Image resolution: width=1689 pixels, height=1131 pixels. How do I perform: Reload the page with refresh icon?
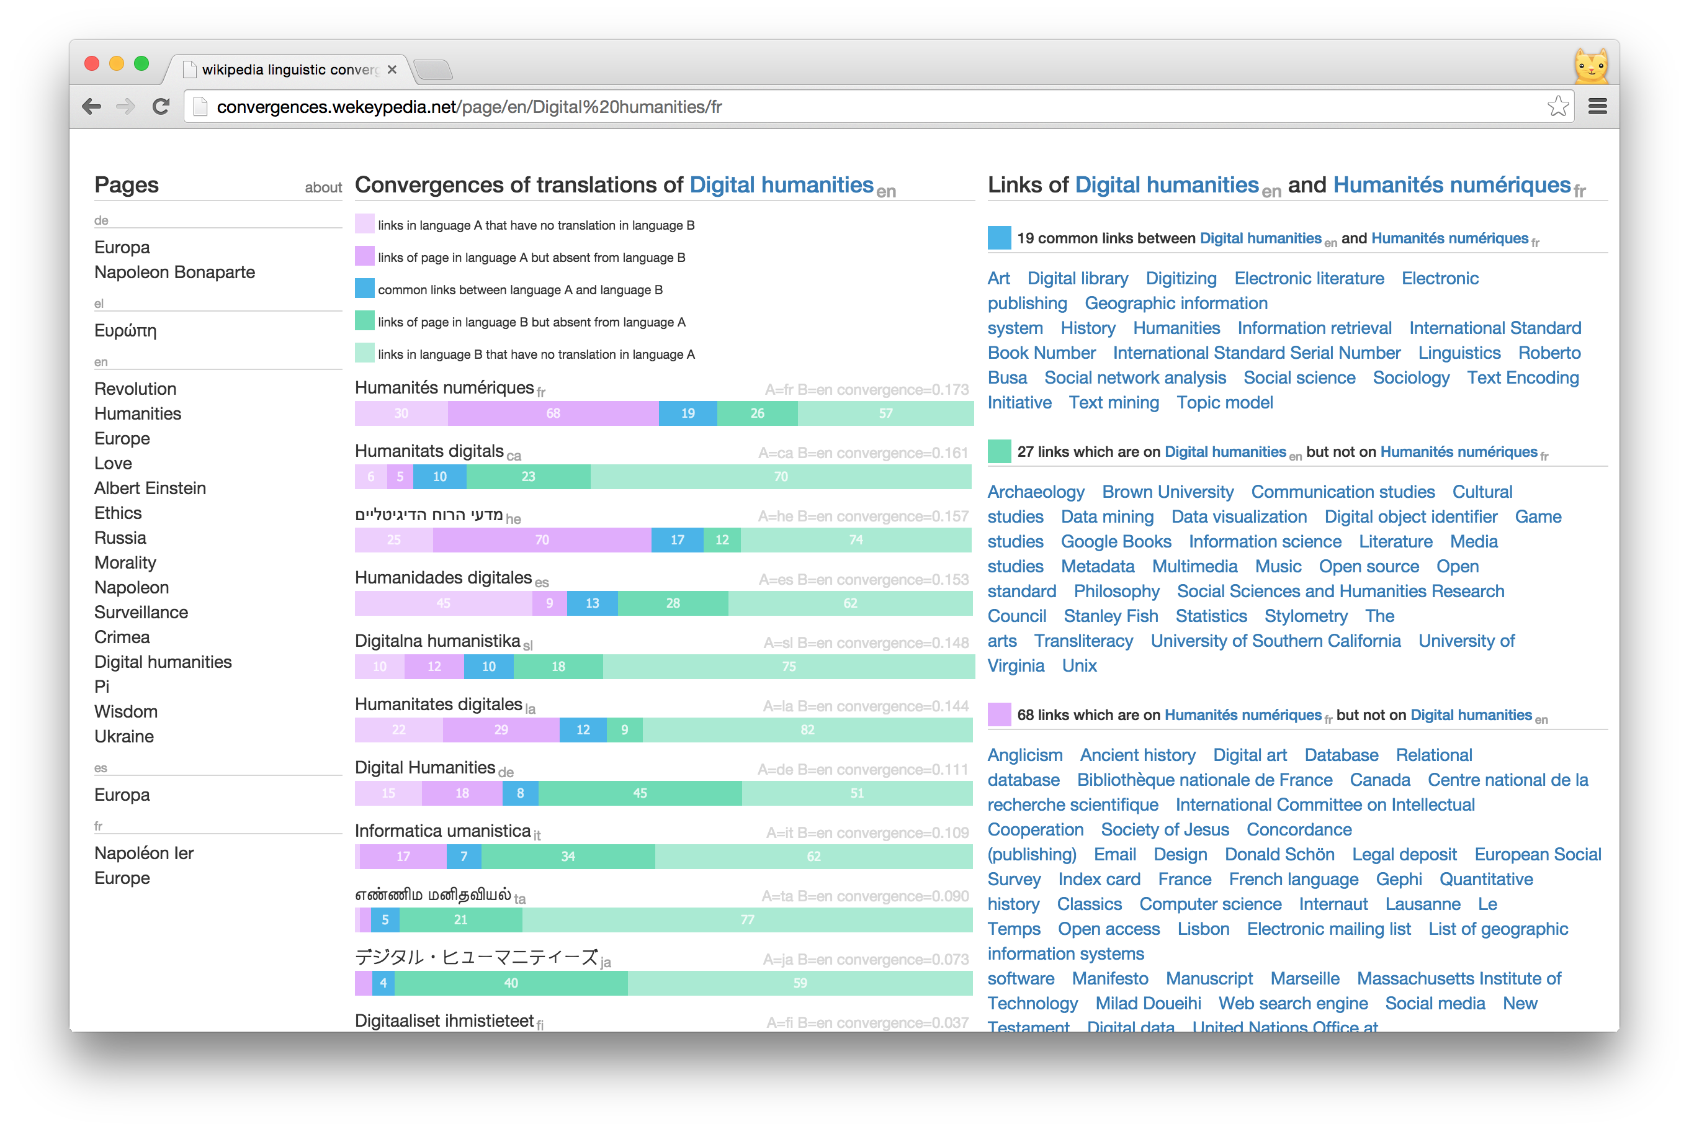161,107
